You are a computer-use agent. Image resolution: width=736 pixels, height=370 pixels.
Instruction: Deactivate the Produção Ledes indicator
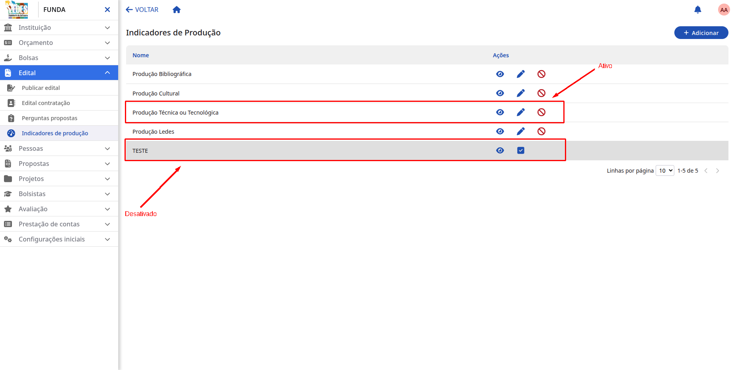tap(541, 131)
